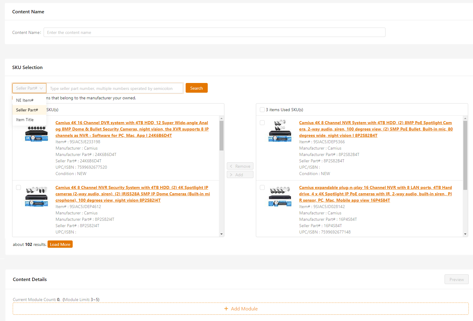This screenshot has height=321, width=473.
Task: Open the Camius 16 Channel NVR 16P4S84T link
Action: pyautogui.click(x=375, y=194)
